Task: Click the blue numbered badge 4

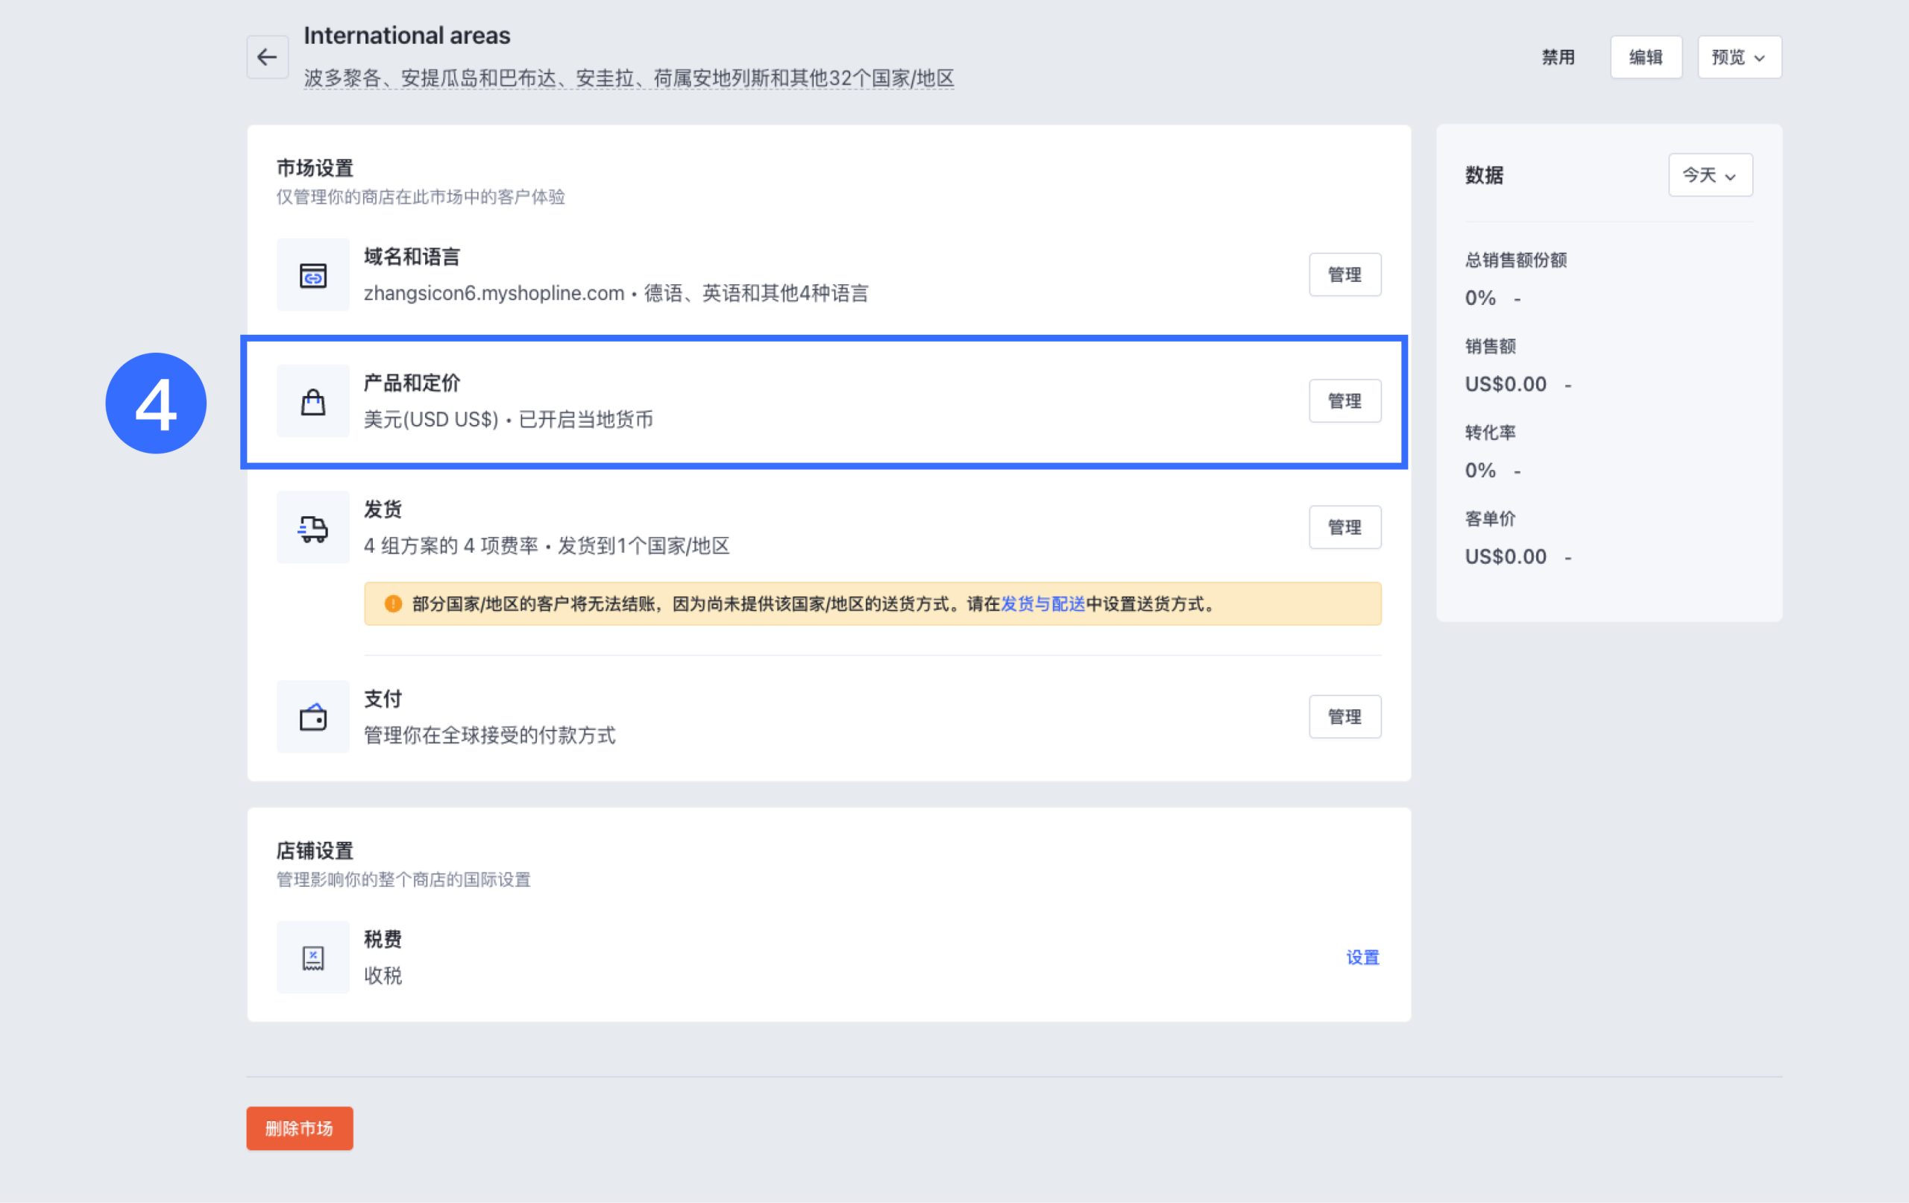Action: (156, 403)
